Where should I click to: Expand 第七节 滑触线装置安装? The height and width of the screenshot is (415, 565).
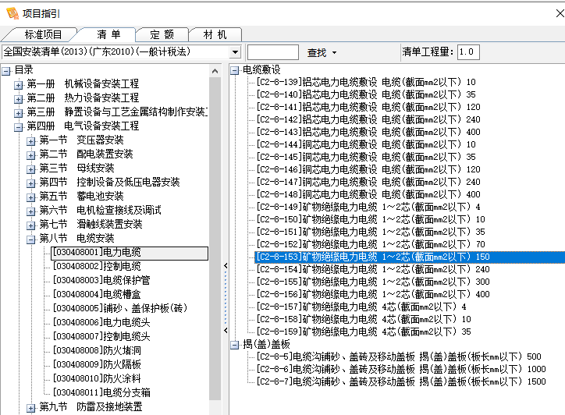pyautogui.click(x=31, y=225)
